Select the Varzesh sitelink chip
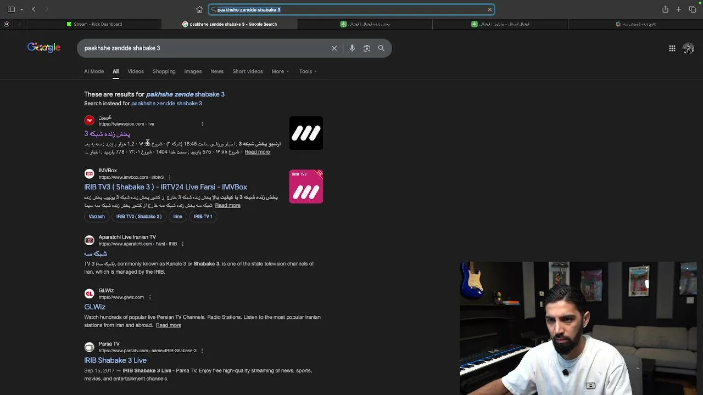 (x=97, y=217)
